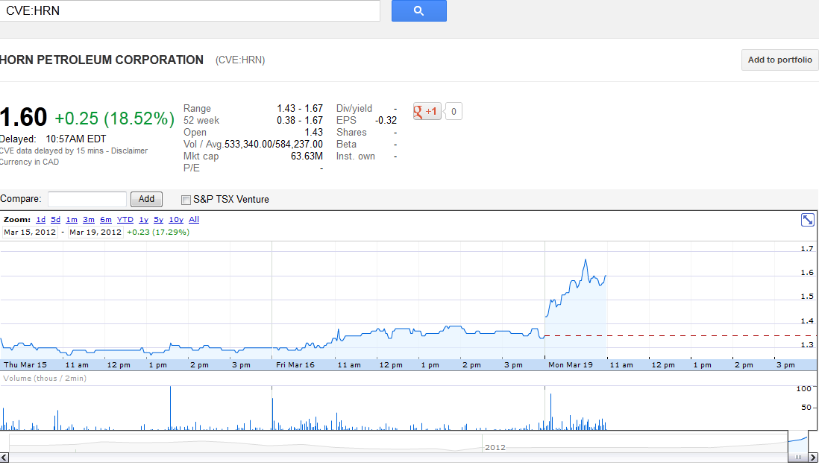Focus the Compare ticker input field

coord(87,199)
